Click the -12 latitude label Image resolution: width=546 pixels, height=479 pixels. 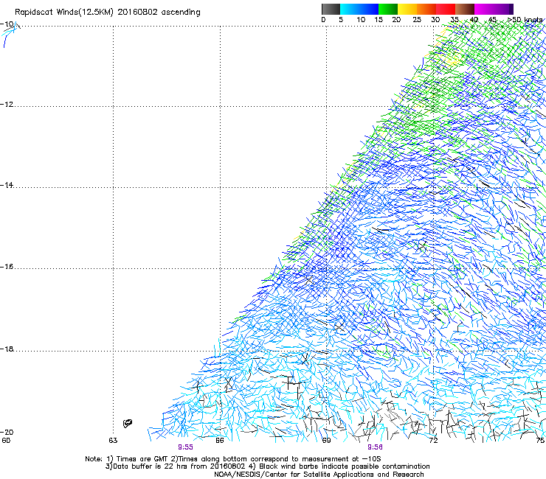(7, 104)
